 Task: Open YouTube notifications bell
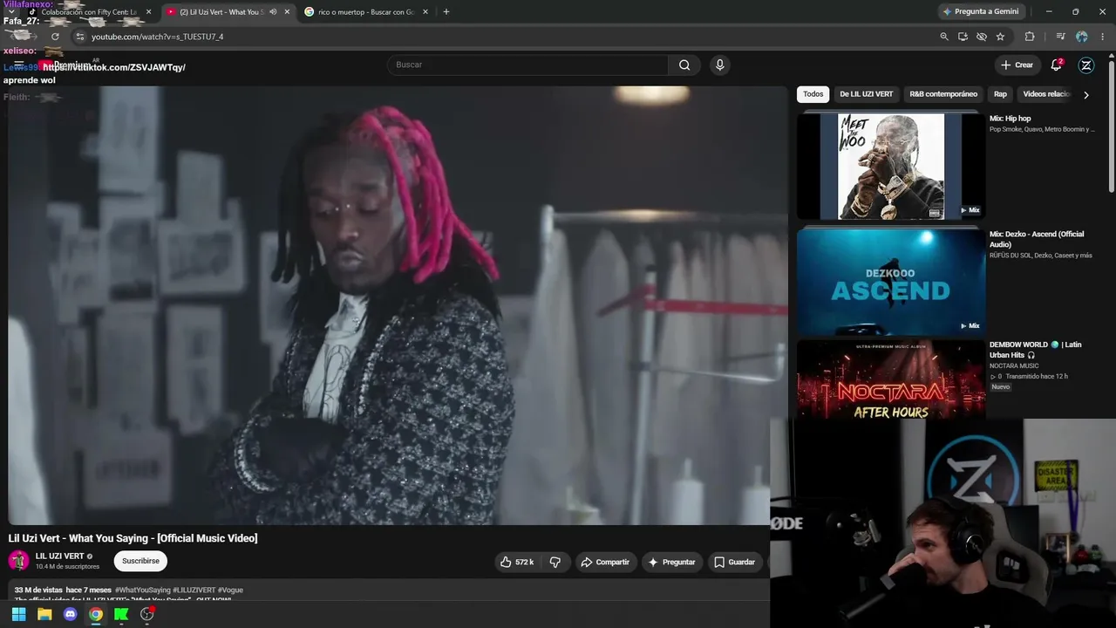coord(1056,65)
